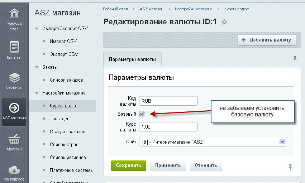
Task: Add page to favorites with star icon
Action: pyautogui.click(x=224, y=22)
